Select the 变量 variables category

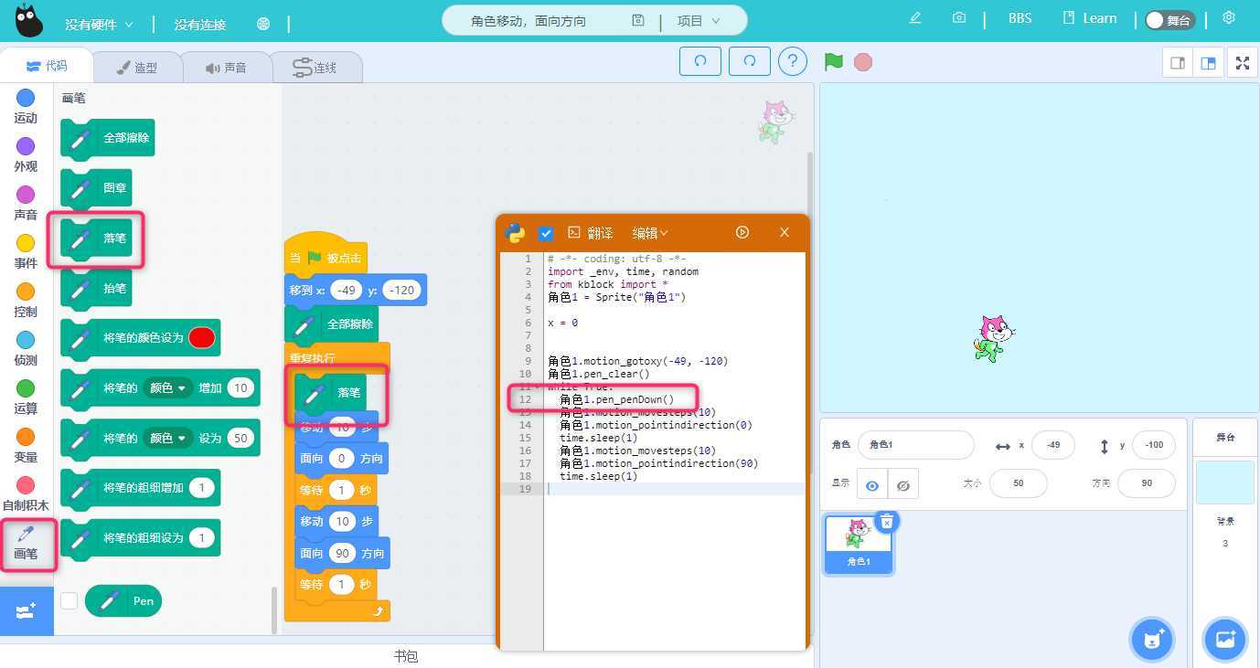[26, 446]
